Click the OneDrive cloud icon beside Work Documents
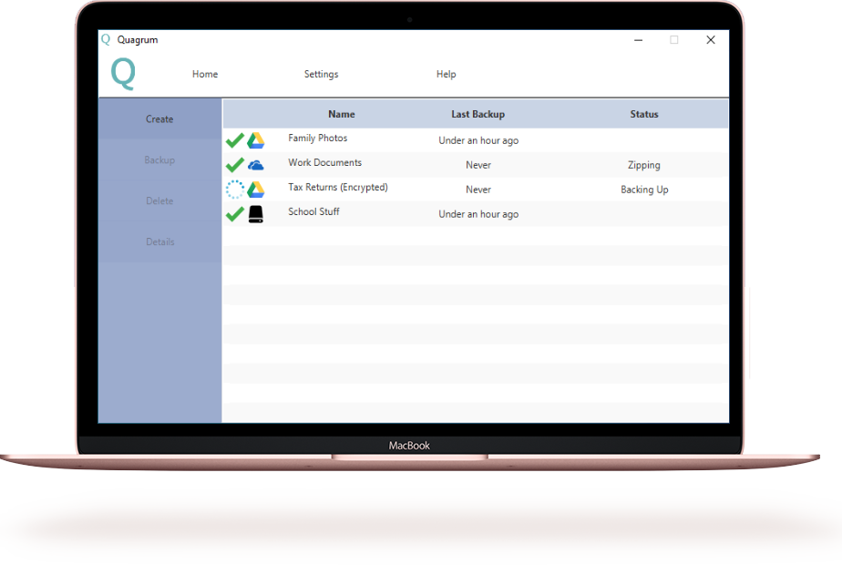The image size is (842, 565). 256,165
